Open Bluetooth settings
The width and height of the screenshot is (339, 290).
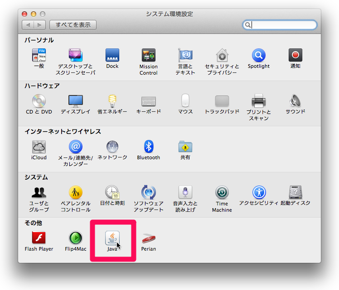149,147
